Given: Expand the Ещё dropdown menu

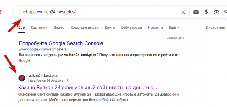Looking at the screenshot, I should click(174, 27).
